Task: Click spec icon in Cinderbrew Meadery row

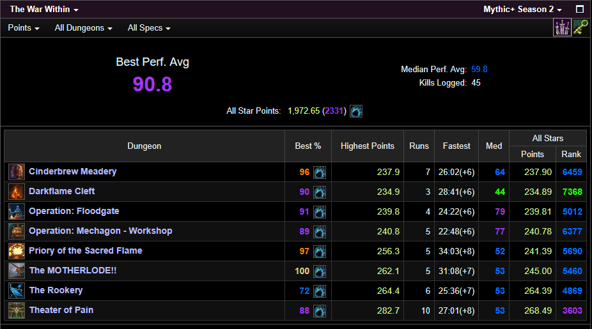Action: (x=320, y=172)
